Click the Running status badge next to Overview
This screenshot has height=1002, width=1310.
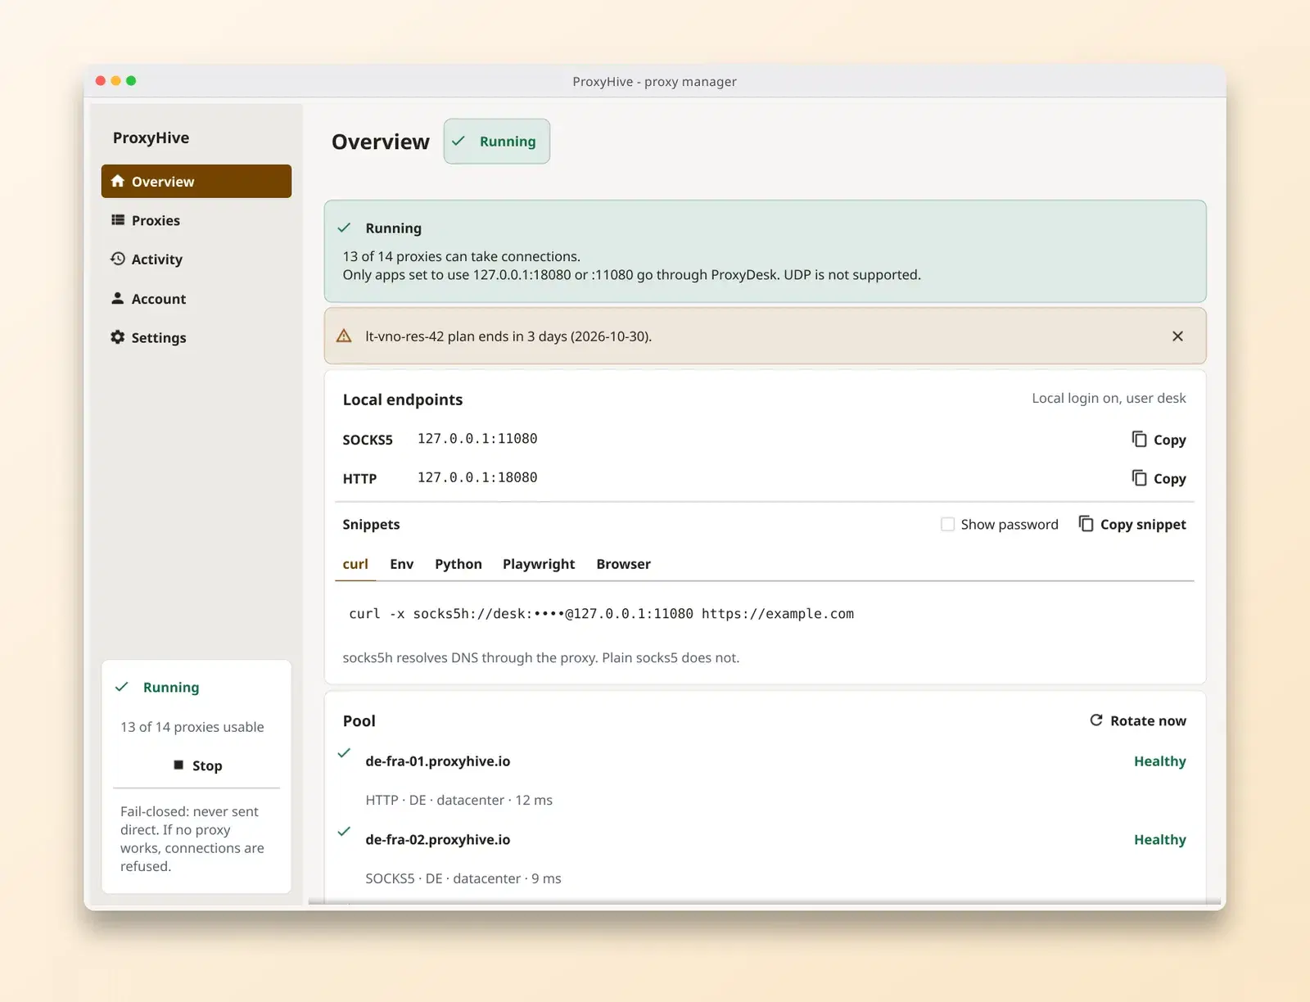click(x=497, y=141)
